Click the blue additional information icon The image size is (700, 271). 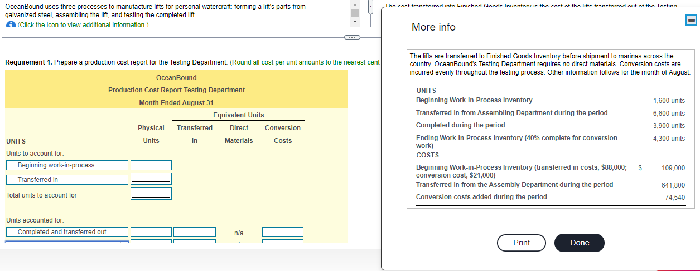pyautogui.click(x=11, y=24)
